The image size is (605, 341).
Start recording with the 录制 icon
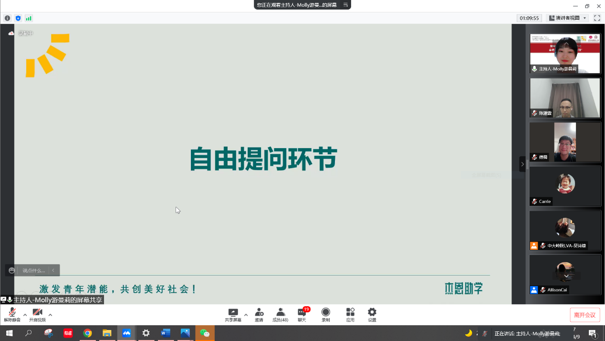pos(325,314)
